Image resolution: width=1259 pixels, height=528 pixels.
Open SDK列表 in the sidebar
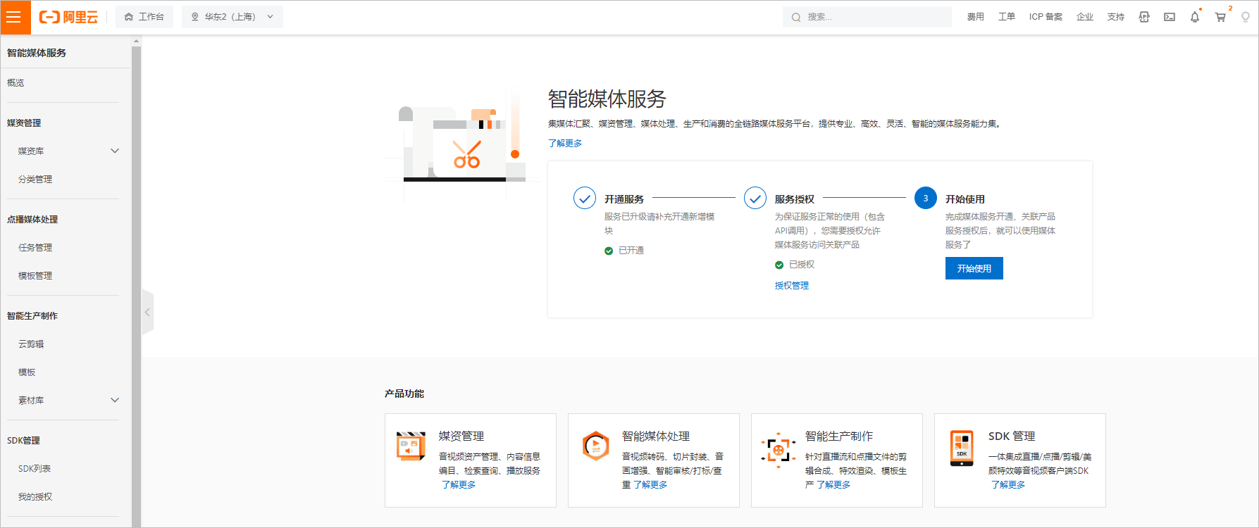[35, 468]
